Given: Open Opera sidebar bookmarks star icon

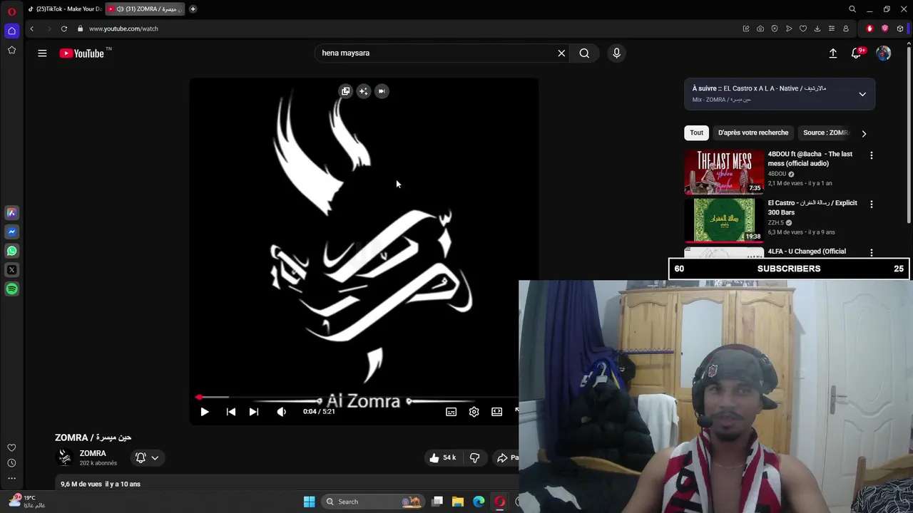Looking at the screenshot, I should click(11, 50).
